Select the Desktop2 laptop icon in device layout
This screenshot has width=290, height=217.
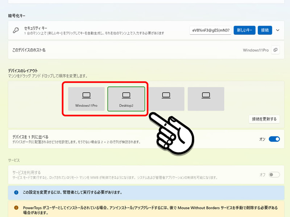127,94
